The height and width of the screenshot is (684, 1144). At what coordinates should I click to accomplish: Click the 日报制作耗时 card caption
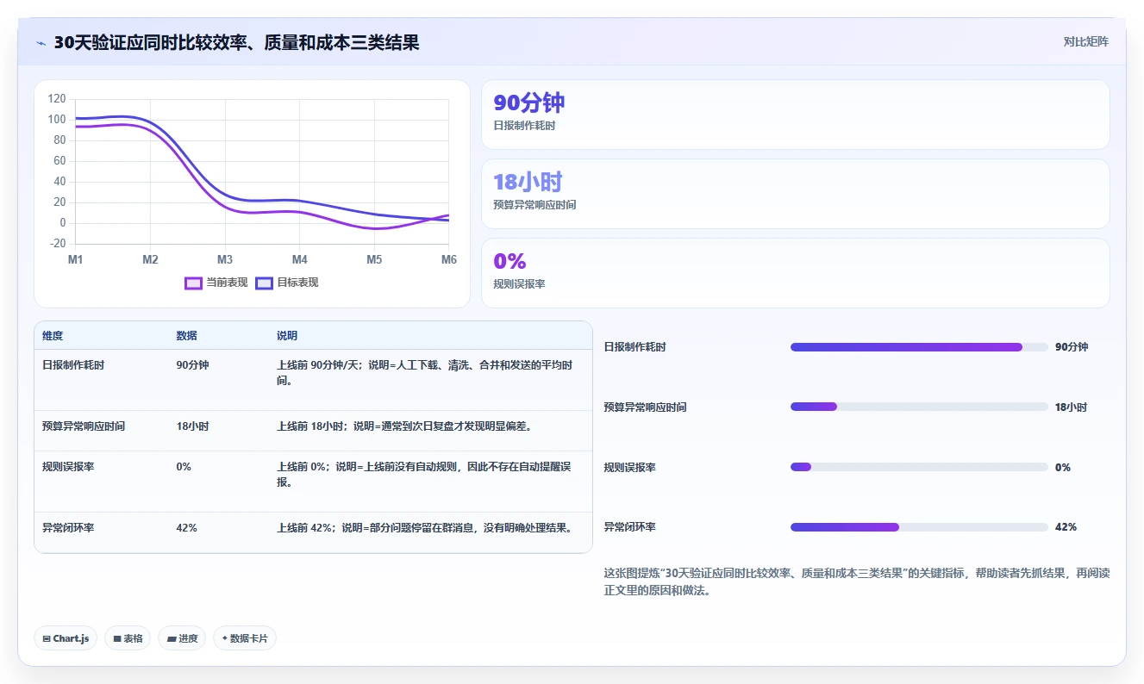[x=524, y=126]
